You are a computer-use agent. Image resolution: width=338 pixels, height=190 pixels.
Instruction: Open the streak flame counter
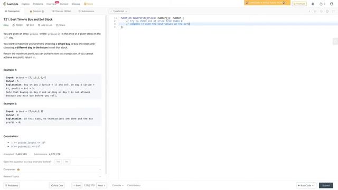coord(322,4)
